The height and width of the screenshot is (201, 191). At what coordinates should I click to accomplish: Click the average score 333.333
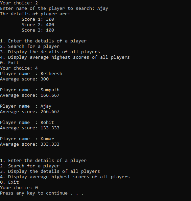tap(50, 144)
